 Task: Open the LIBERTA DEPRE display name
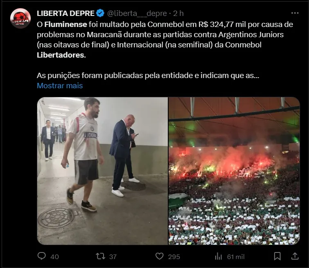(65, 13)
